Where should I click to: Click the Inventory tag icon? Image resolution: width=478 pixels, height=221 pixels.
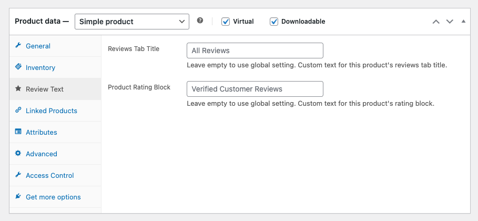pos(18,67)
